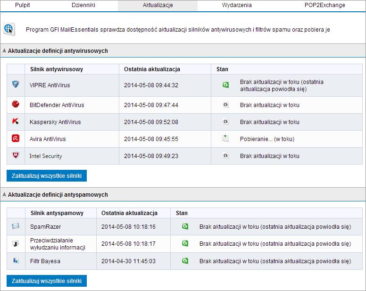Screen dimensions: 366x291
Task: Open the POP2Exchange tab
Action: tap(324, 5)
